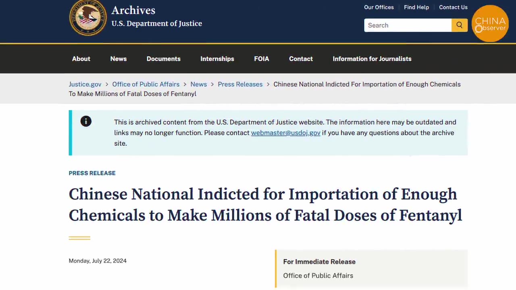Go to the Internships page

pos(217,59)
